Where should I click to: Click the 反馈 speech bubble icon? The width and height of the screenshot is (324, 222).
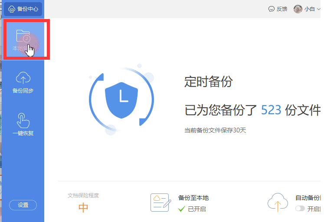click(x=272, y=9)
